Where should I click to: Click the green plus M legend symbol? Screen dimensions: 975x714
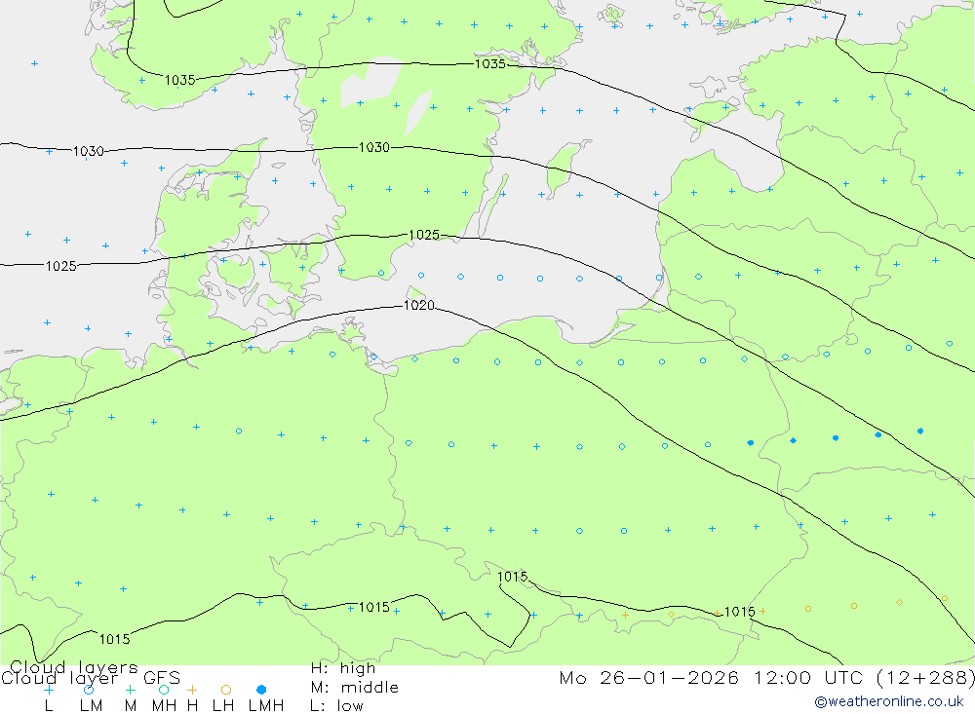pos(130,690)
